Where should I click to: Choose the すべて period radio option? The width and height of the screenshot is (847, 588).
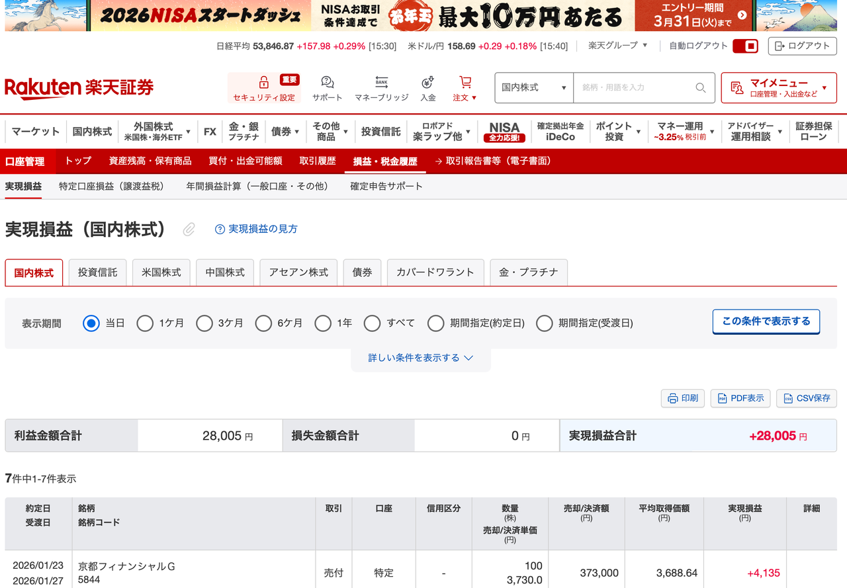click(373, 323)
